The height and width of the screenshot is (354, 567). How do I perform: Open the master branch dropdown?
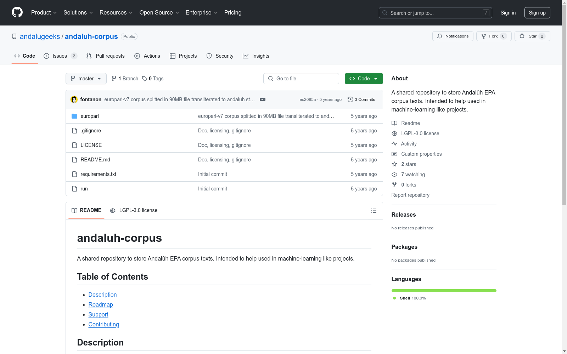(x=86, y=79)
